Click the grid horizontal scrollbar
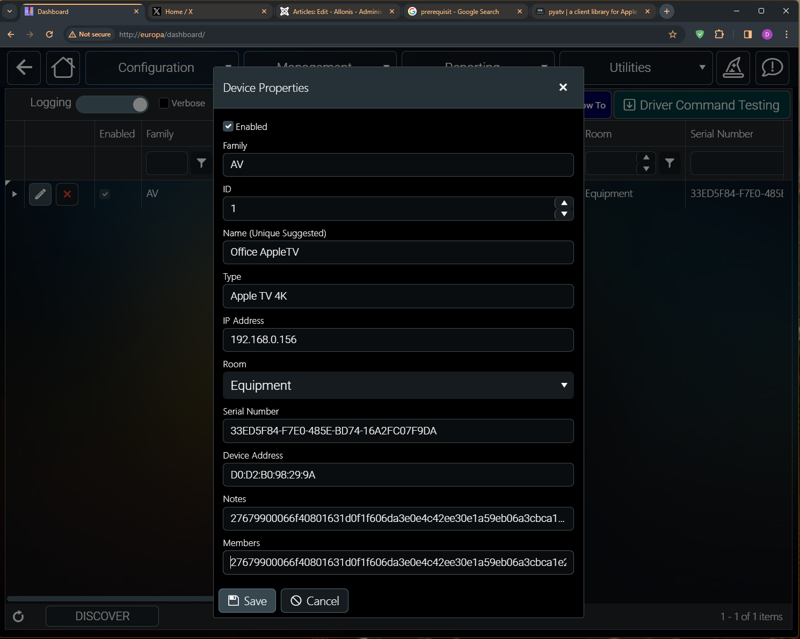 (x=110, y=599)
